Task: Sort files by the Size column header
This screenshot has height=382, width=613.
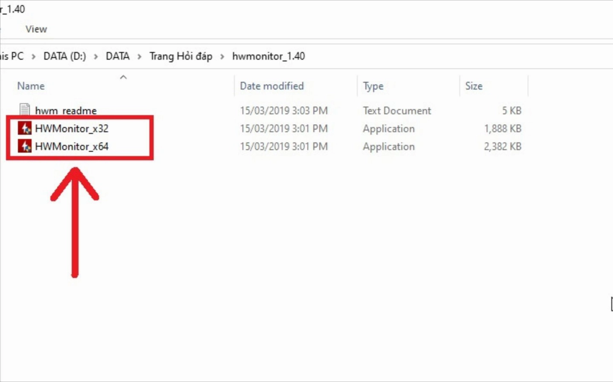Action: click(x=473, y=86)
